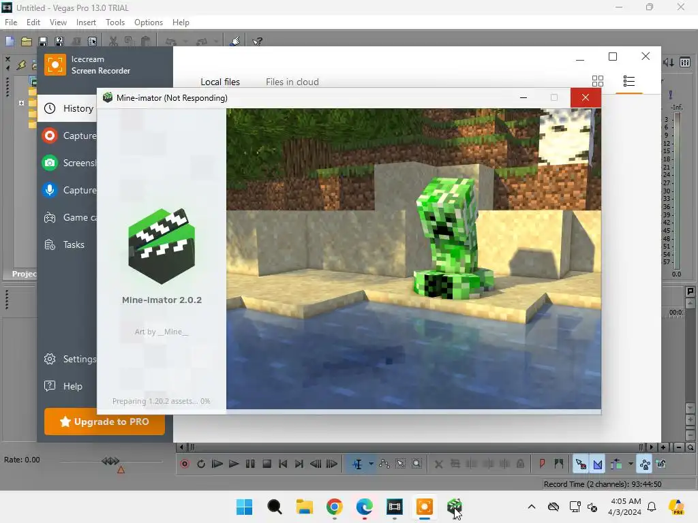
Task: Click Next Frame in Vegas transport
Action: point(332,464)
